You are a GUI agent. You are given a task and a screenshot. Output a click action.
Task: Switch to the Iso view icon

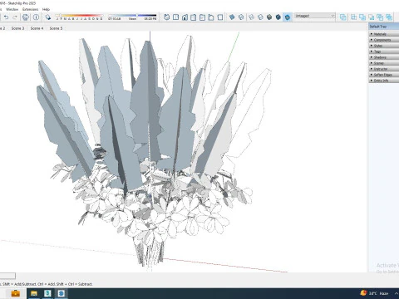[x=166, y=17]
